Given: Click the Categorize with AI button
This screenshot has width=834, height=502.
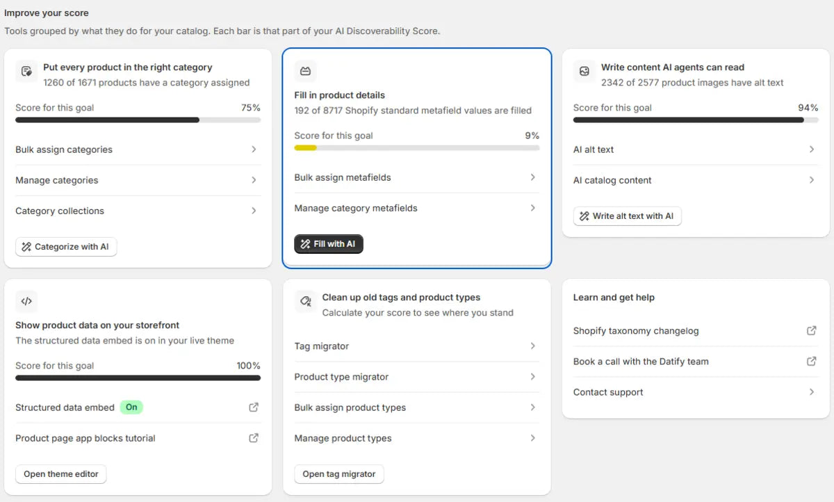Looking at the screenshot, I should click(x=66, y=247).
